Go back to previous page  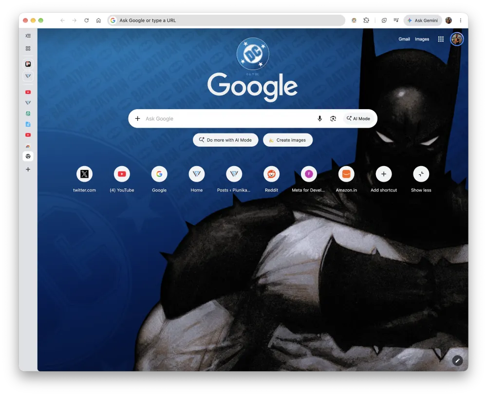[x=62, y=20]
